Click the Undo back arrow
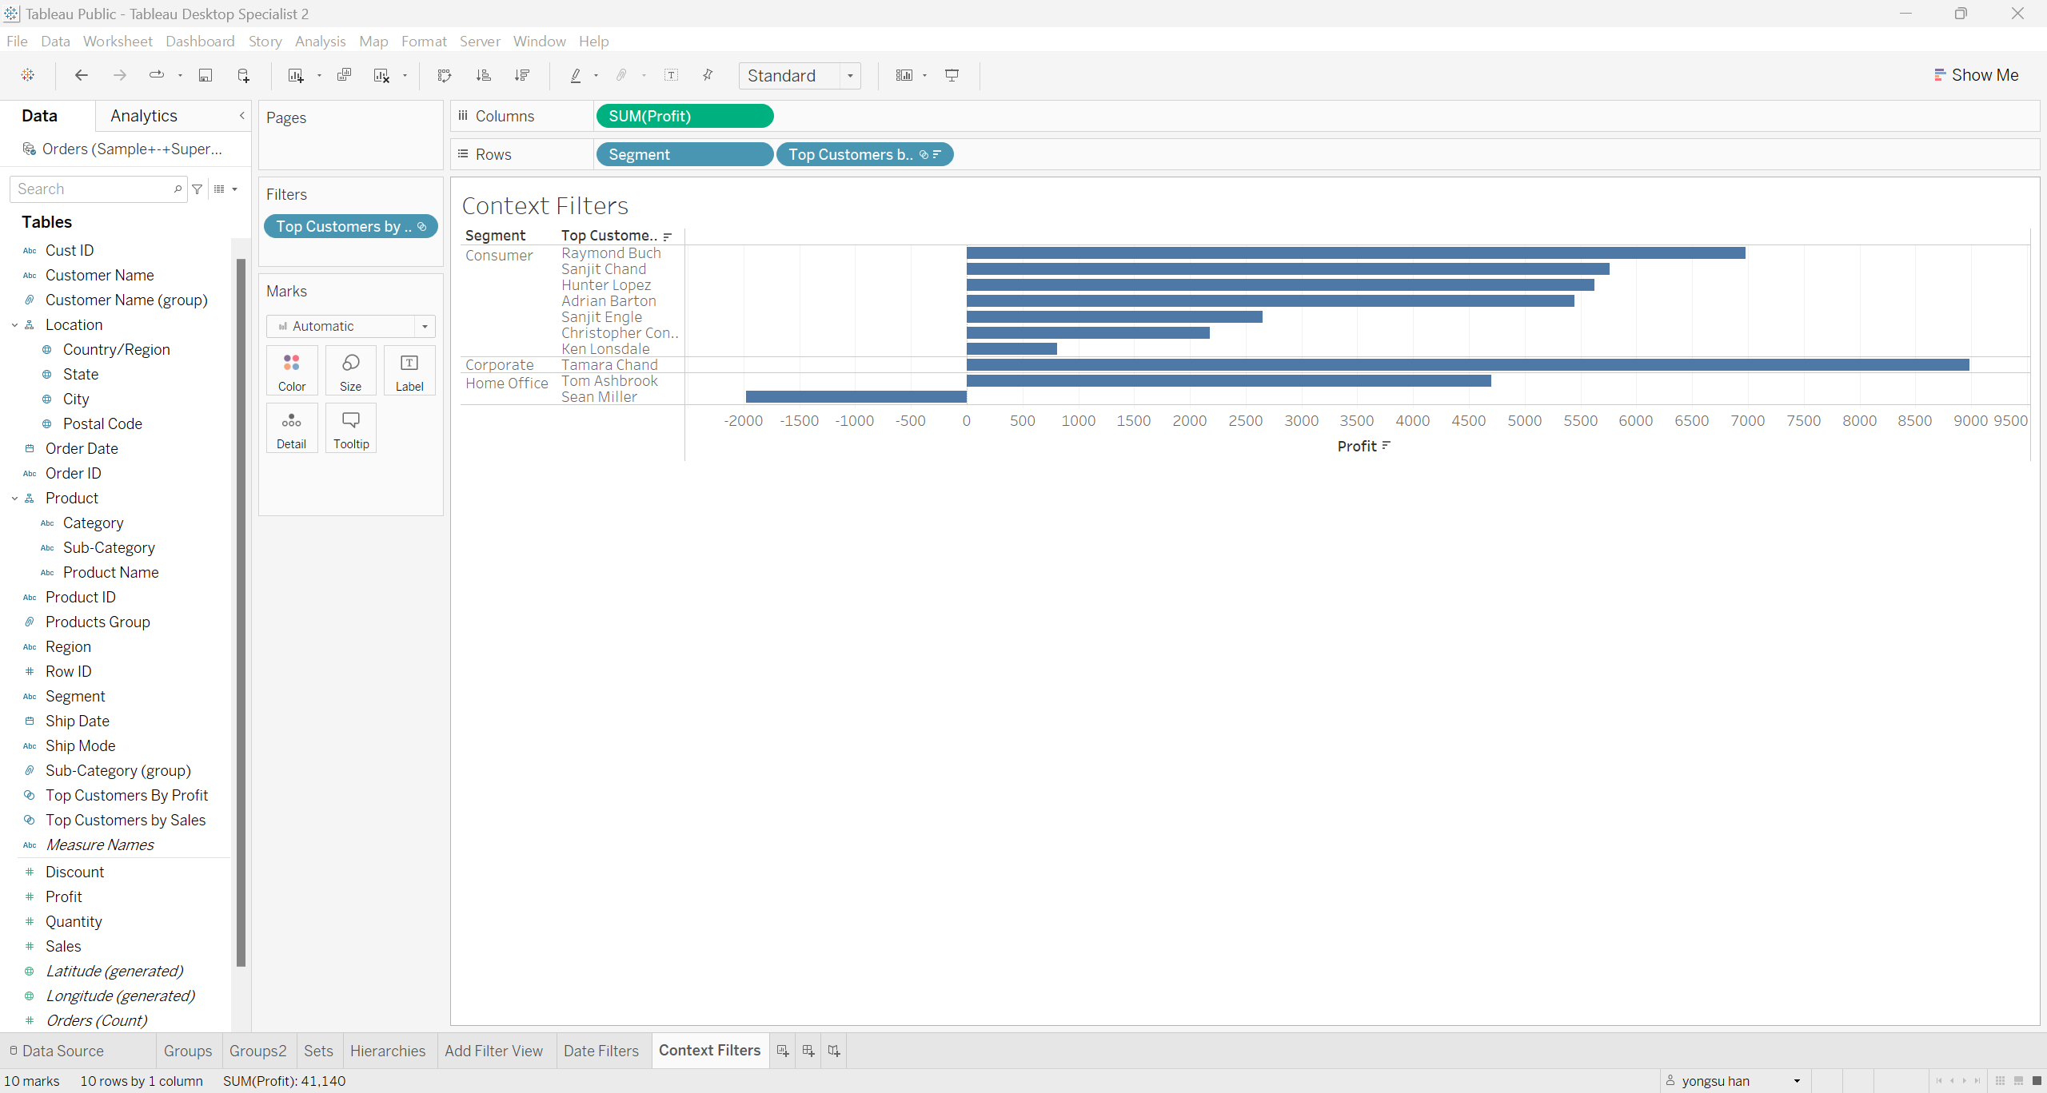Image resolution: width=2047 pixels, height=1093 pixels. coord(81,75)
